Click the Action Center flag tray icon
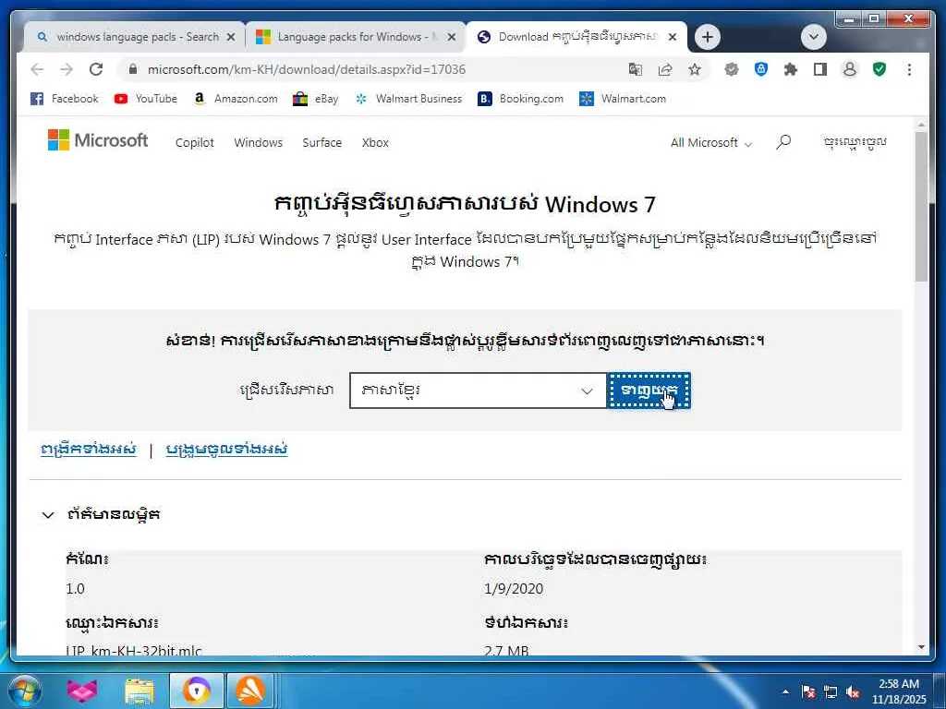This screenshot has width=946, height=709. pos(808,692)
